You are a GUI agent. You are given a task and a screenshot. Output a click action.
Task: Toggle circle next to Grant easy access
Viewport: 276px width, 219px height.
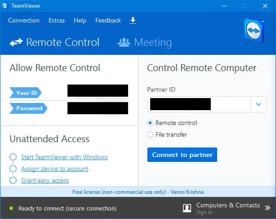[13, 180]
